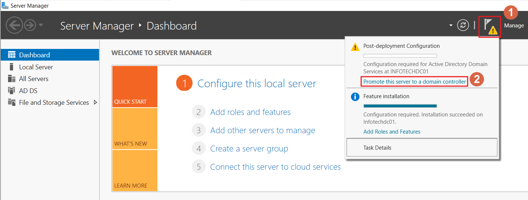
Task: Click Create a server group
Action: click(x=249, y=149)
